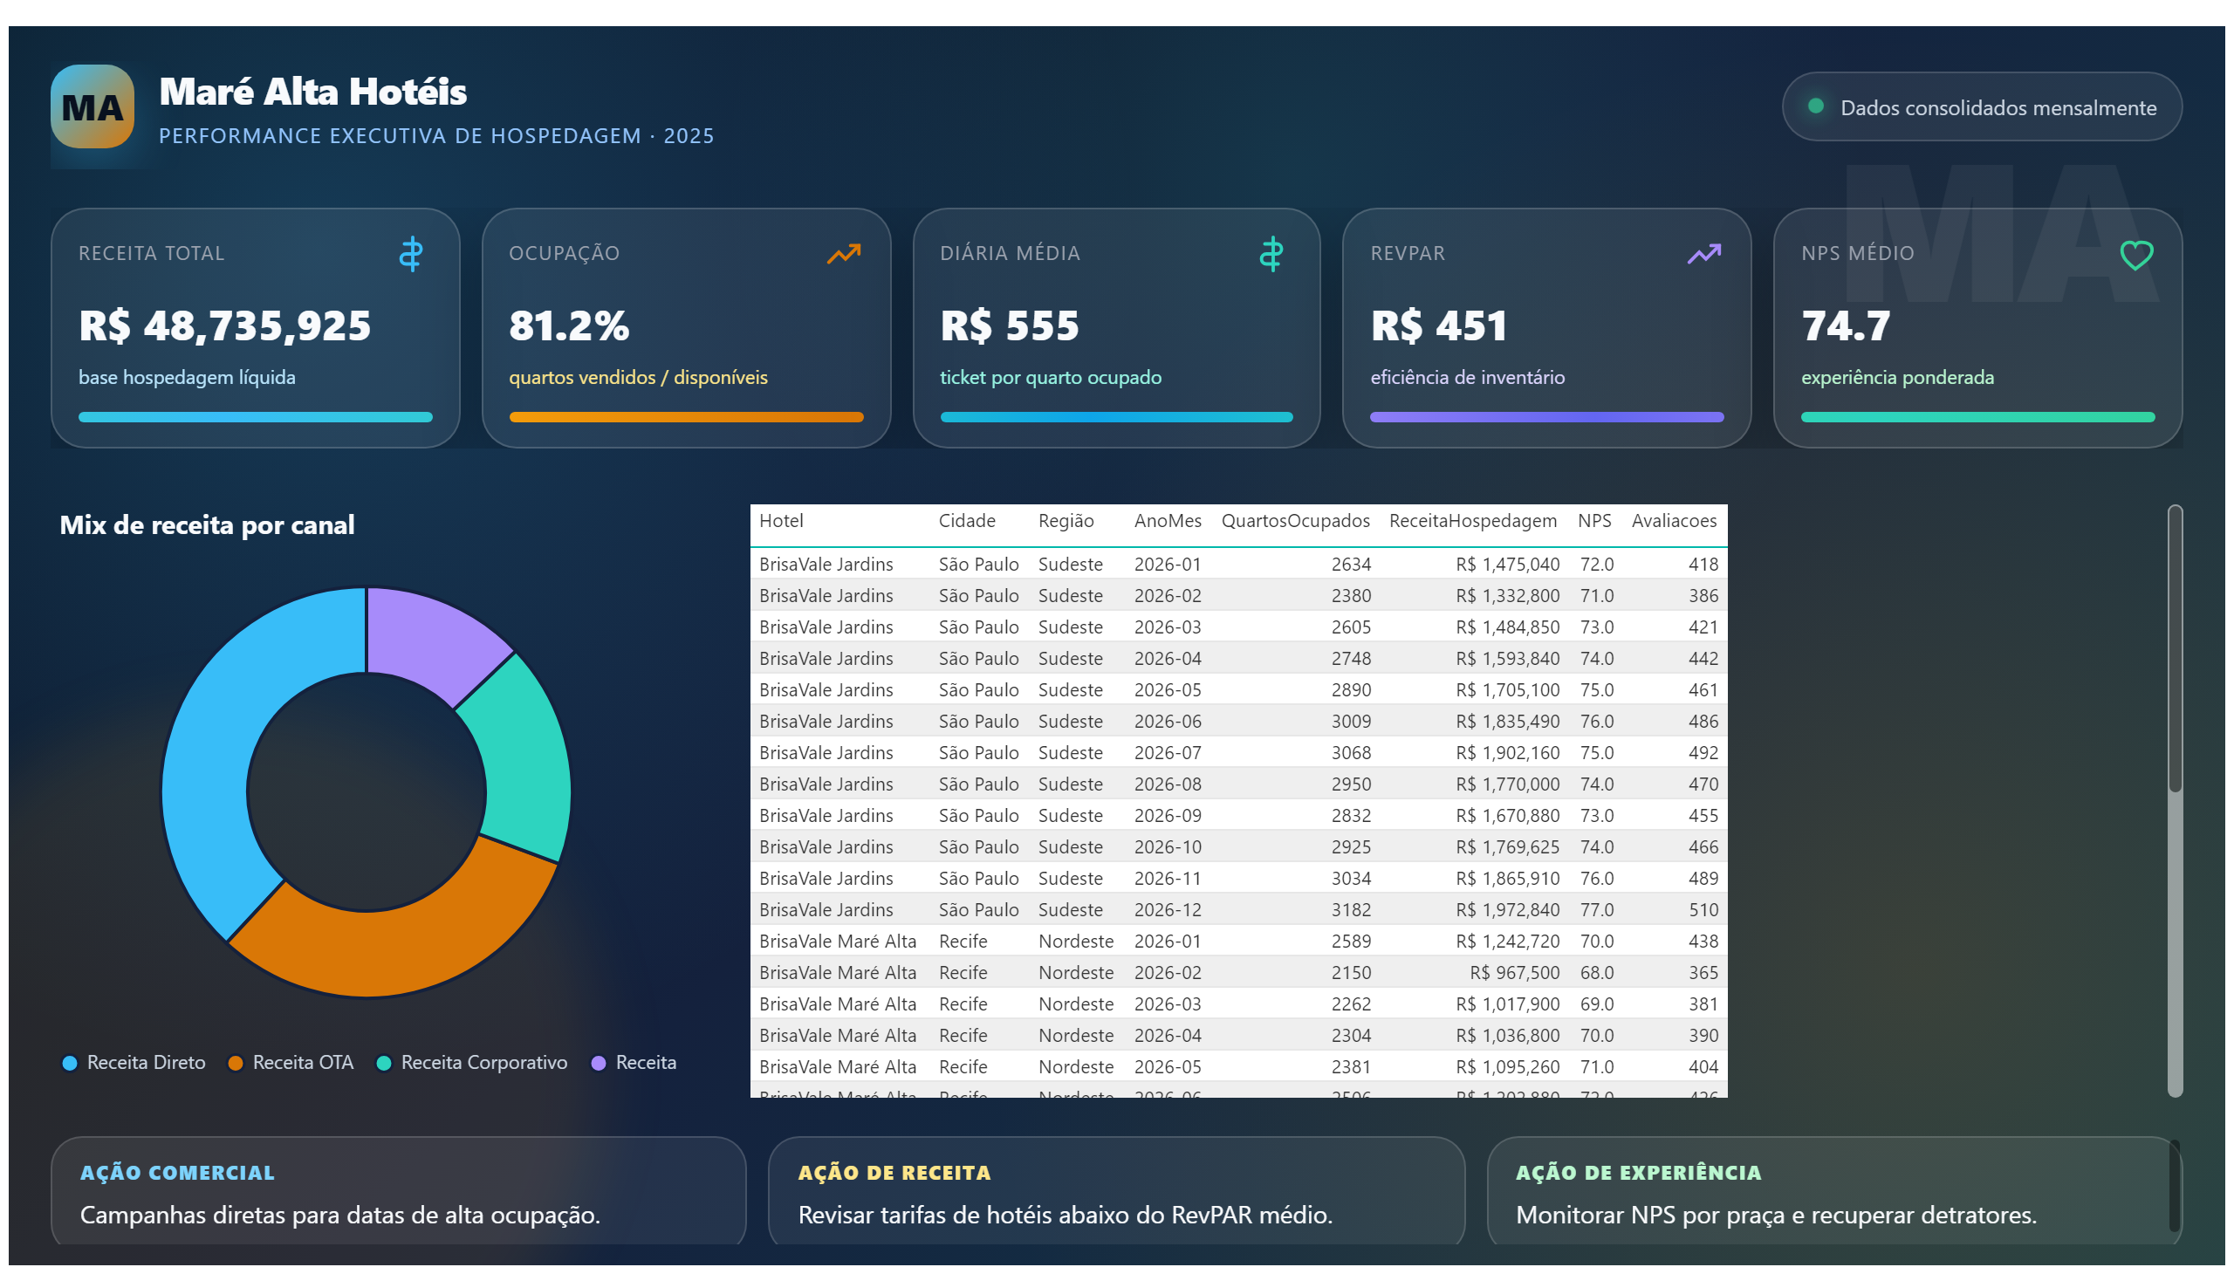2234x1274 pixels.
Task: Click the Dados consolidados mensalmente pill
Action: click(1982, 106)
